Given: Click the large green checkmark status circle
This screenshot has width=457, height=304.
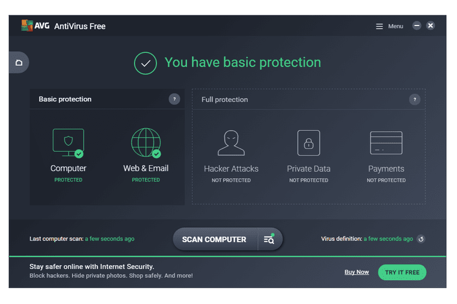Looking at the screenshot, I should click(x=145, y=63).
